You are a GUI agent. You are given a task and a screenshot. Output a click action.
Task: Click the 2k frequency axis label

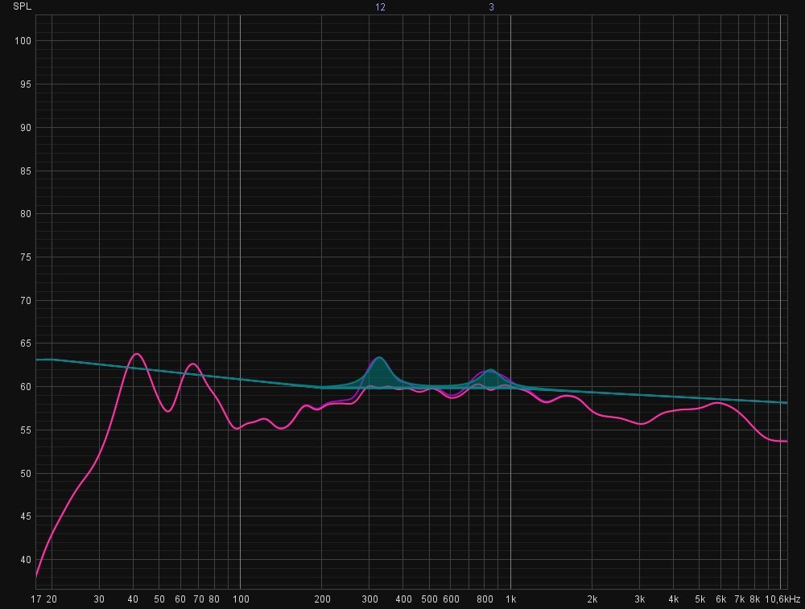[592, 599]
